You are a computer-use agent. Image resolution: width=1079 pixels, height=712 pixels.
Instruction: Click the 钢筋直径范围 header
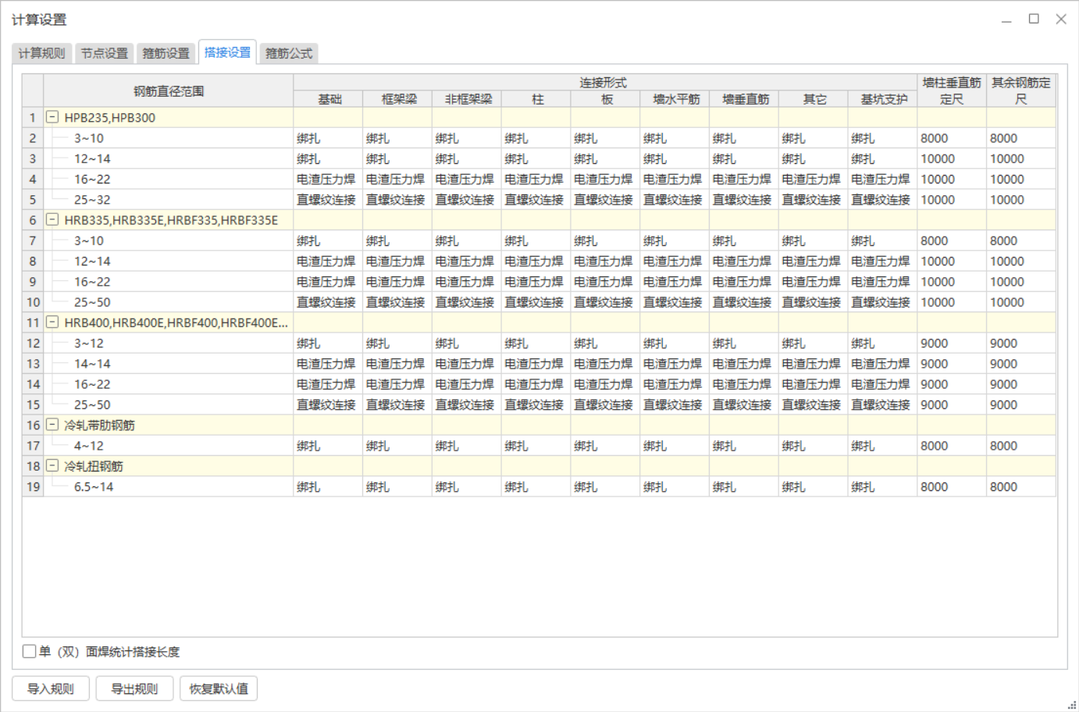click(169, 91)
